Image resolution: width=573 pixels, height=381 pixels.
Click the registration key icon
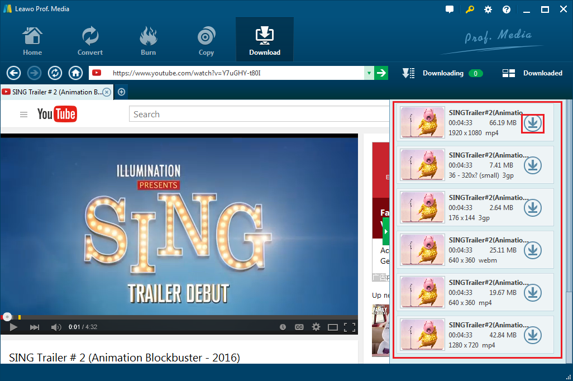(x=470, y=9)
